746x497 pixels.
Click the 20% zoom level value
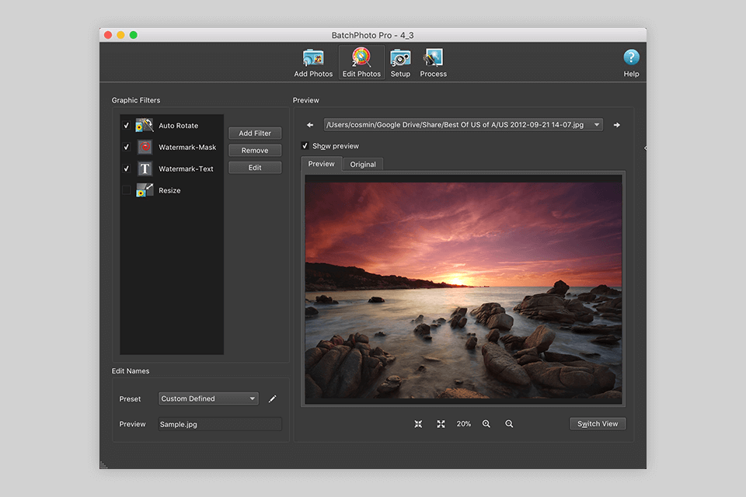click(x=463, y=424)
